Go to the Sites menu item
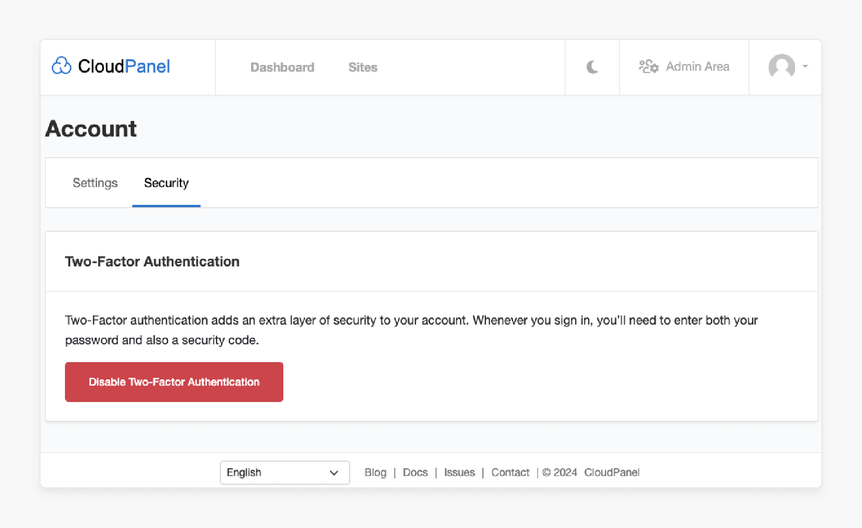The image size is (862, 528). pyautogui.click(x=363, y=67)
